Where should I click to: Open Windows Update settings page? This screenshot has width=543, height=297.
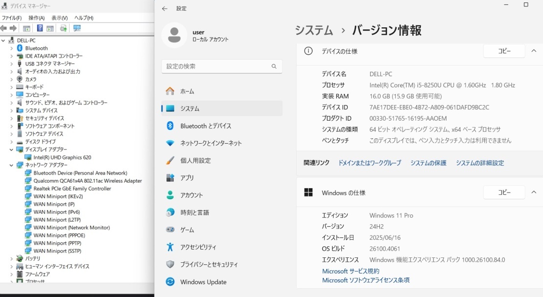(x=222, y=282)
